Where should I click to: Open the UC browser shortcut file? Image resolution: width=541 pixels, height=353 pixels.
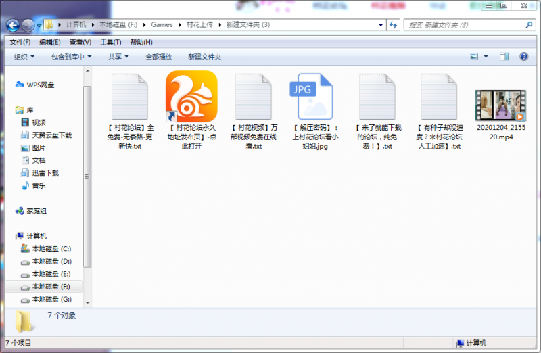(x=191, y=96)
